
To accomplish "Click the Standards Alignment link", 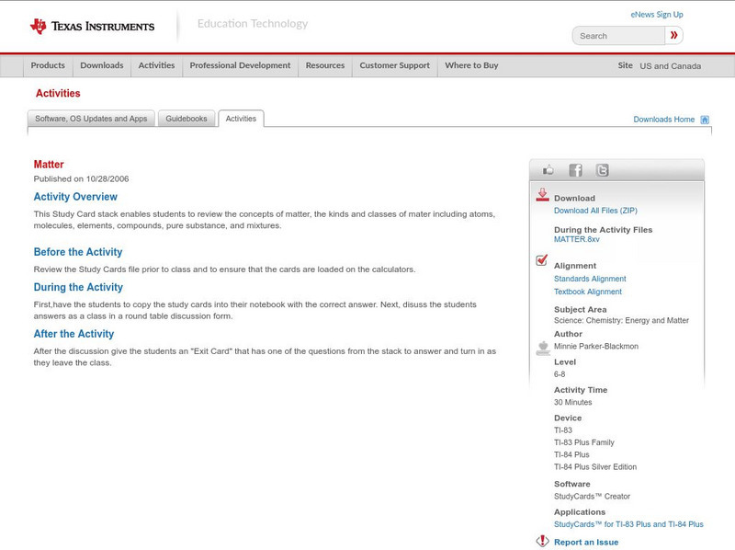I will coord(590,279).
